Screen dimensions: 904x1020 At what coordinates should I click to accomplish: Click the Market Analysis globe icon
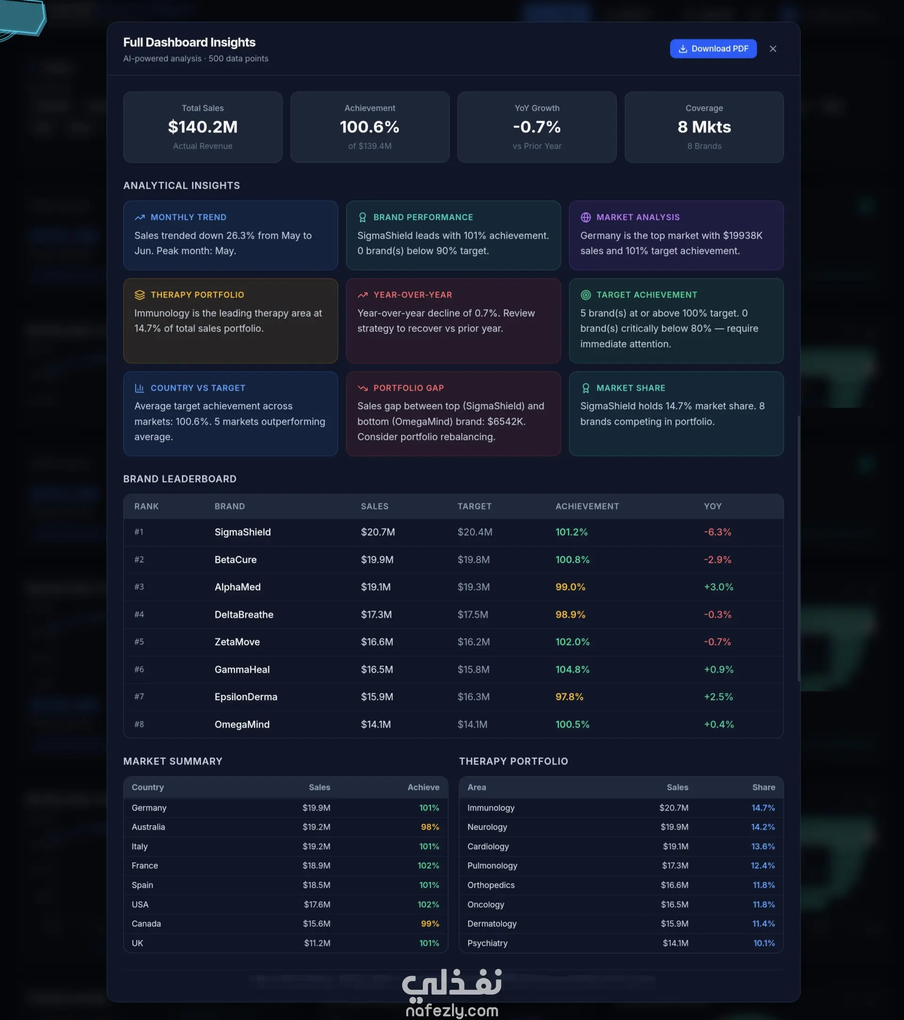[586, 217]
